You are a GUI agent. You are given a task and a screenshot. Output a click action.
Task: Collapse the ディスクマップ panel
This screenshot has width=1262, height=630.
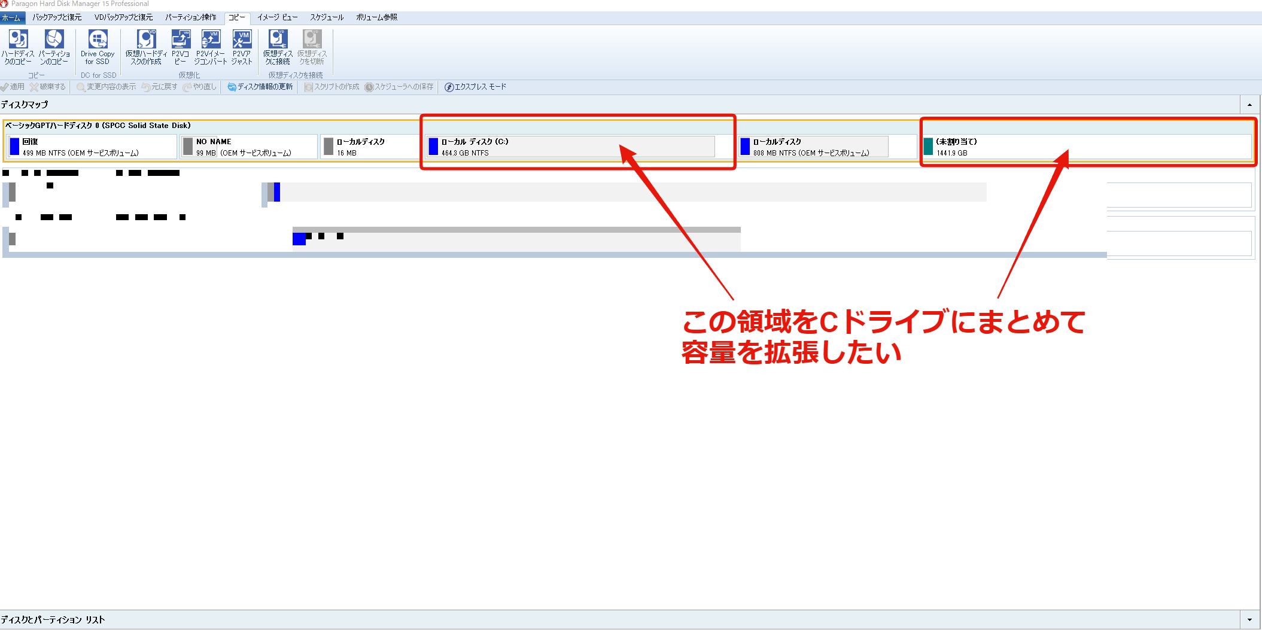tap(1250, 104)
